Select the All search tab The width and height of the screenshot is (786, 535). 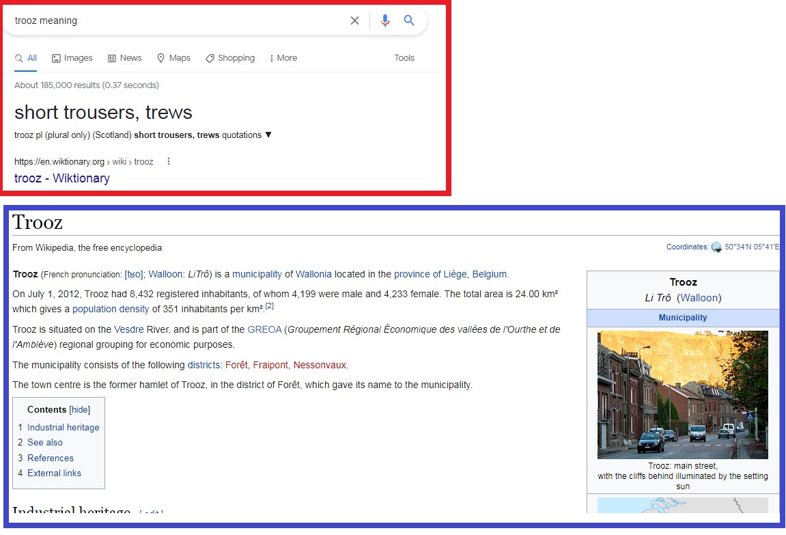pyautogui.click(x=25, y=58)
